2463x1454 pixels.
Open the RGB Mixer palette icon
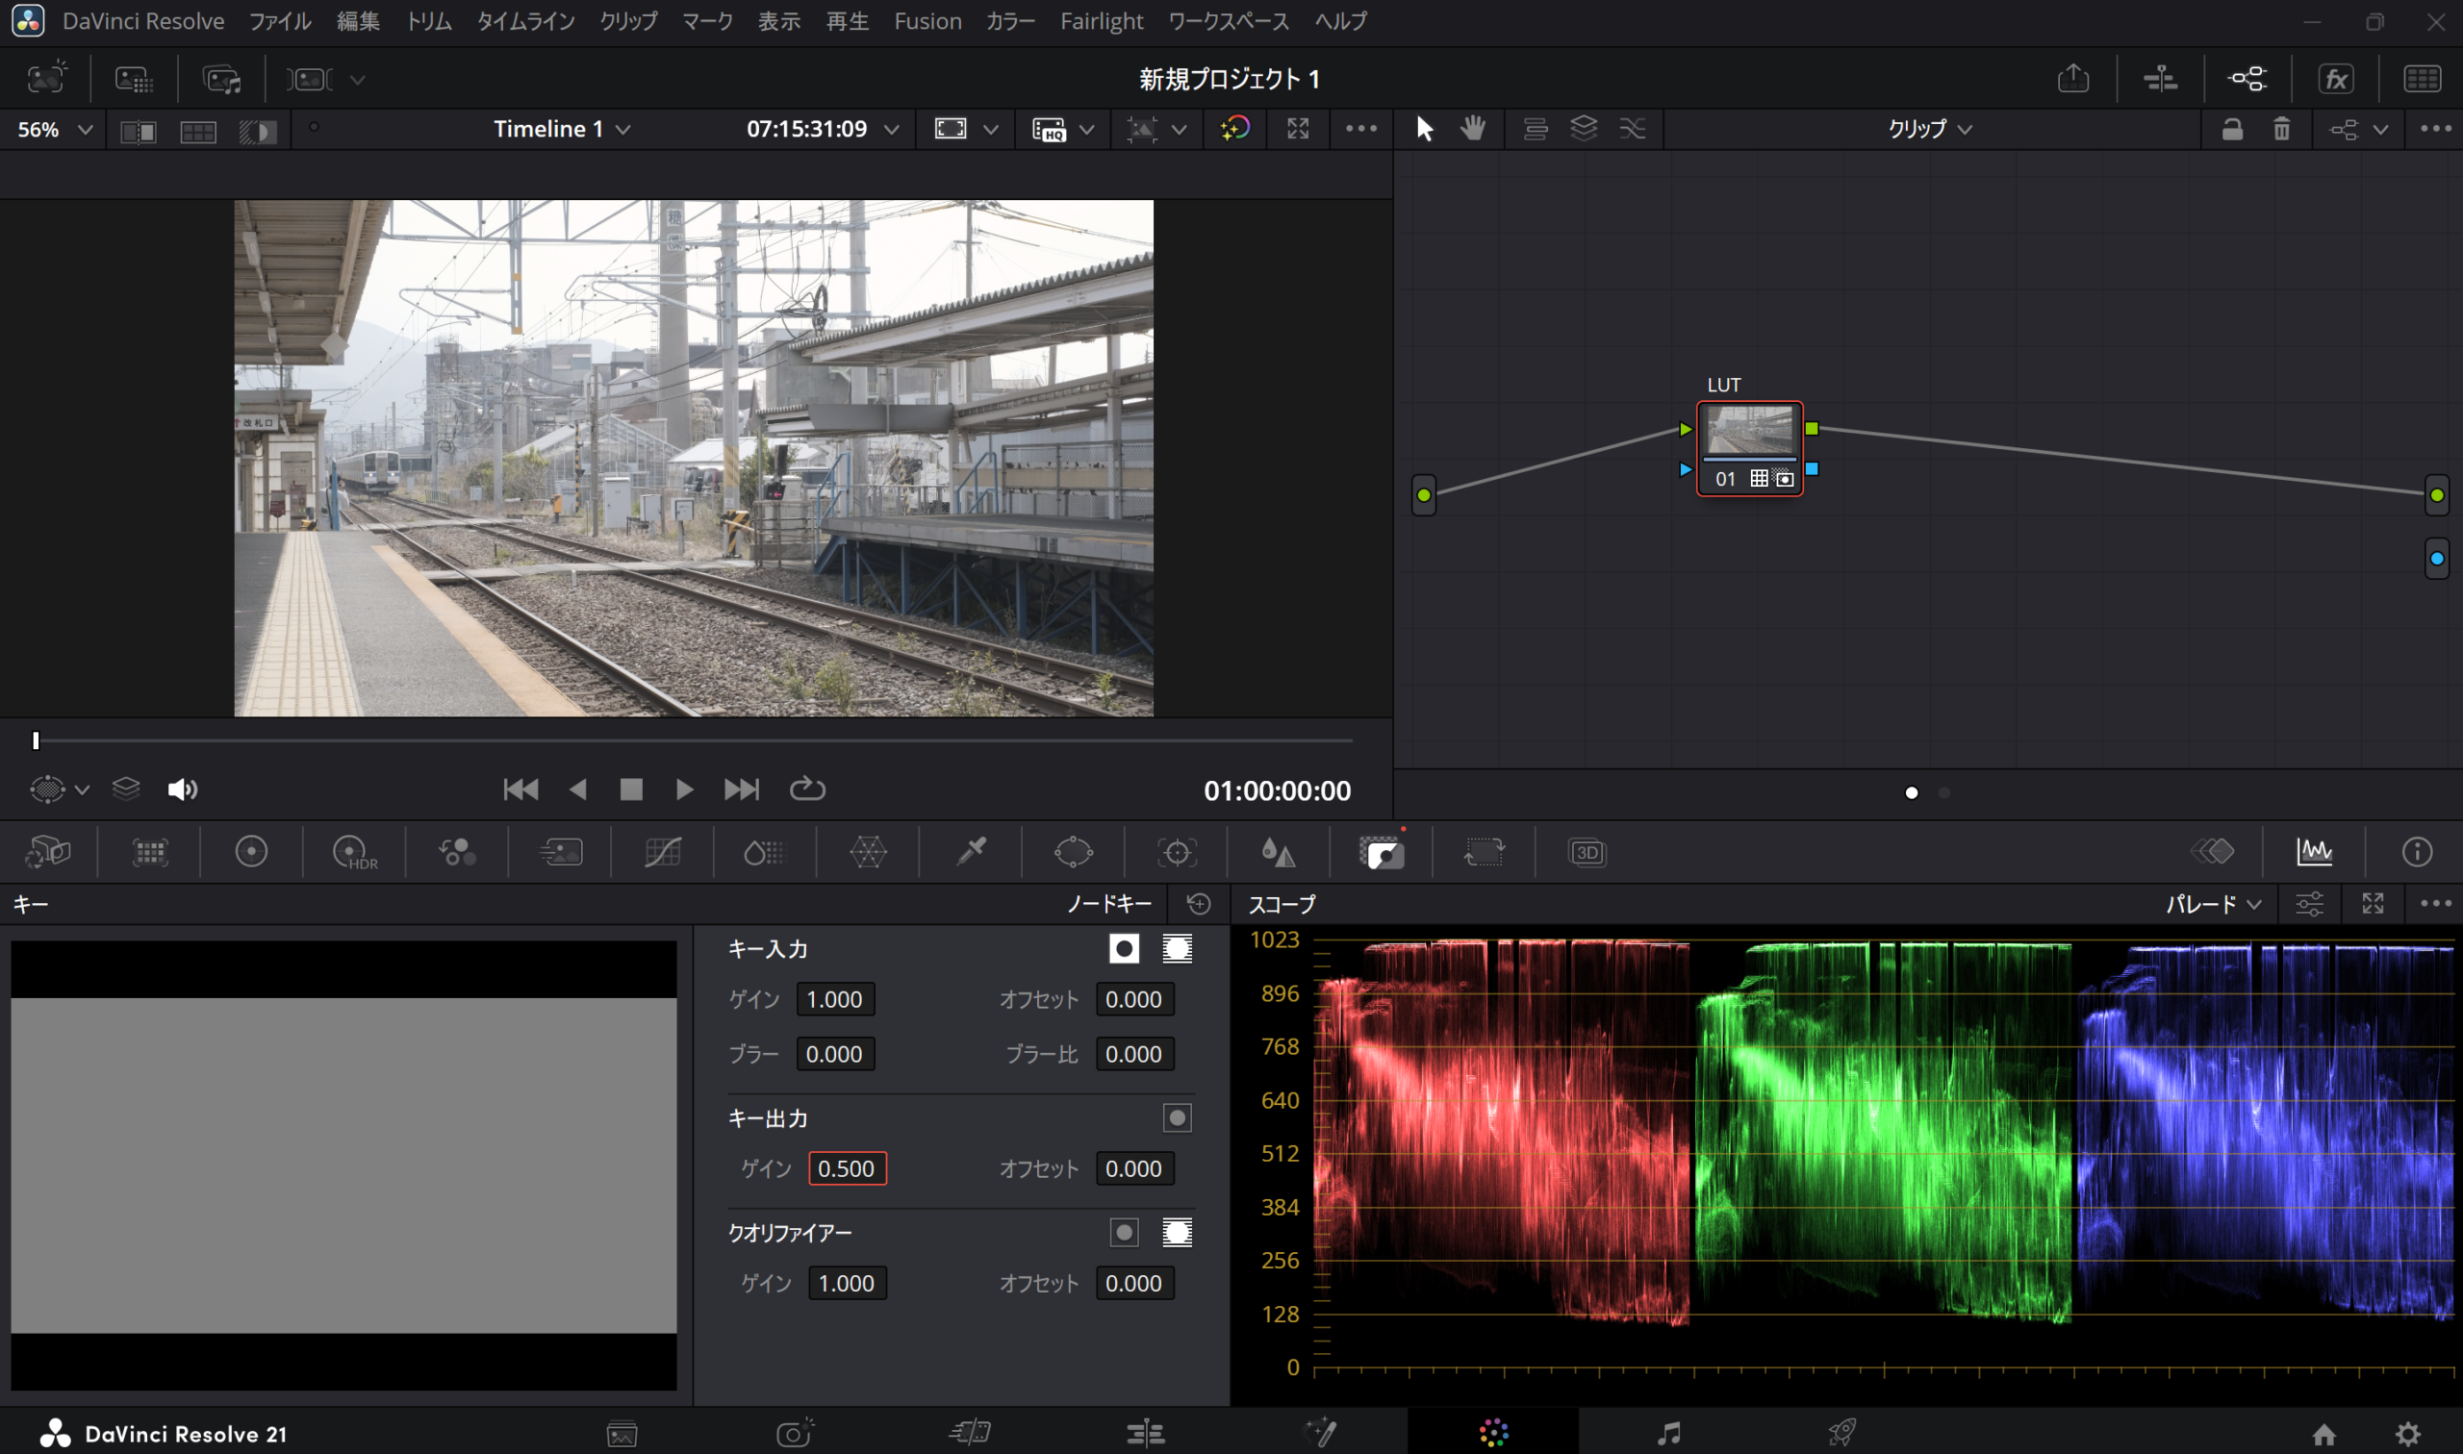[x=457, y=852]
